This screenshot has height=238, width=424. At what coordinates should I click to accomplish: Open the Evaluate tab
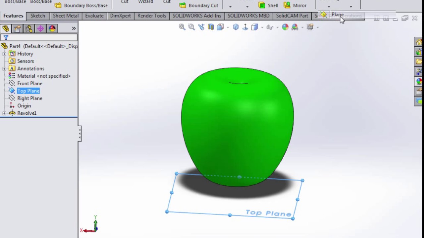pos(94,16)
